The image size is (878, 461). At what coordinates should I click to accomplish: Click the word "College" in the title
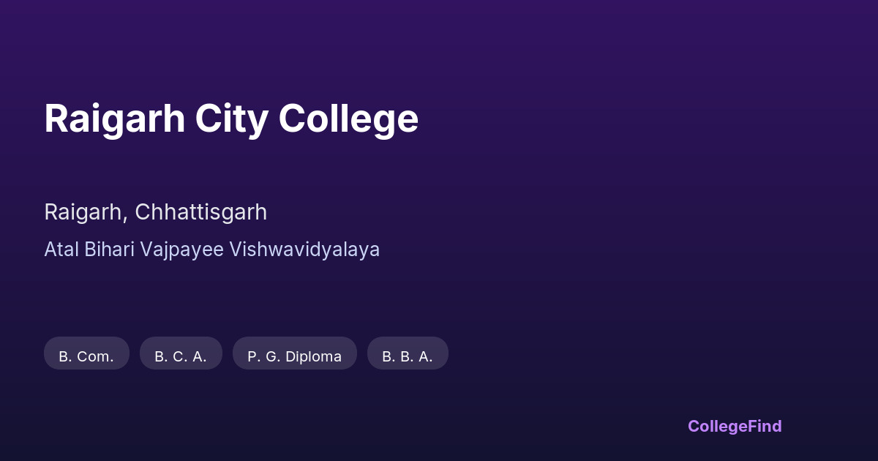click(348, 119)
